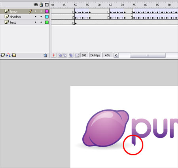178x168 pixels.
Task: Click the shadow layer page icon
Action: (x=7, y=17)
